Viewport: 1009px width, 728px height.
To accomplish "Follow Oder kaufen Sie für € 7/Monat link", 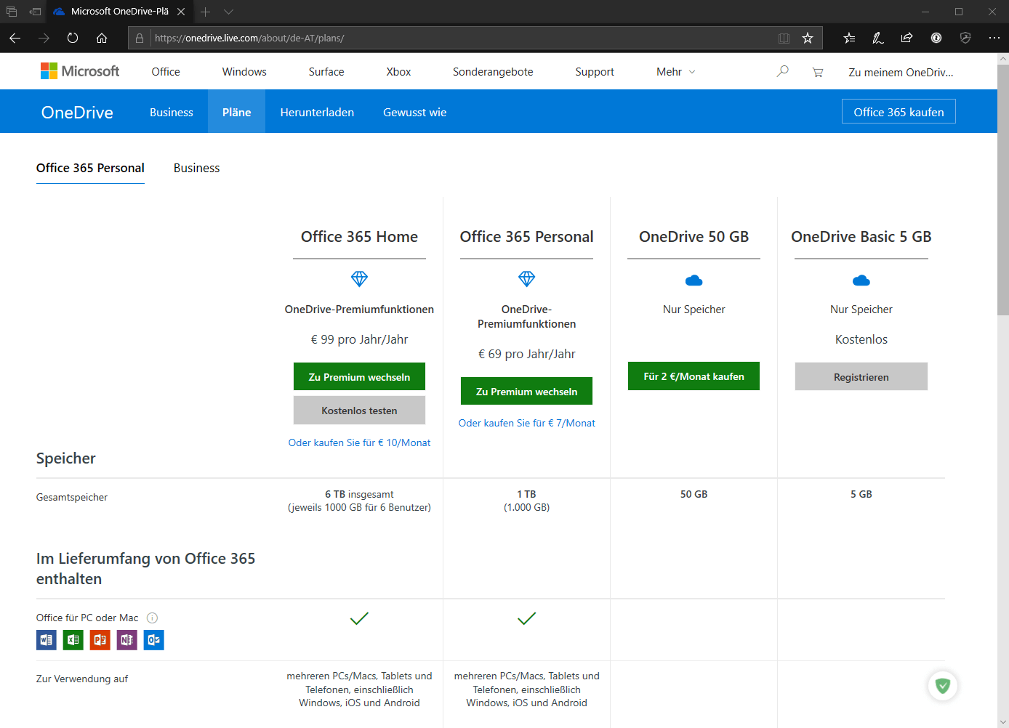I will 526,423.
